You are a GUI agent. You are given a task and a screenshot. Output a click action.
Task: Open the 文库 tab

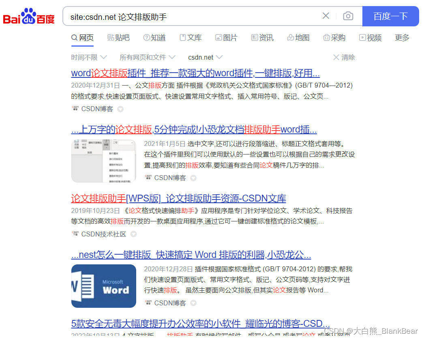click(x=191, y=38)
